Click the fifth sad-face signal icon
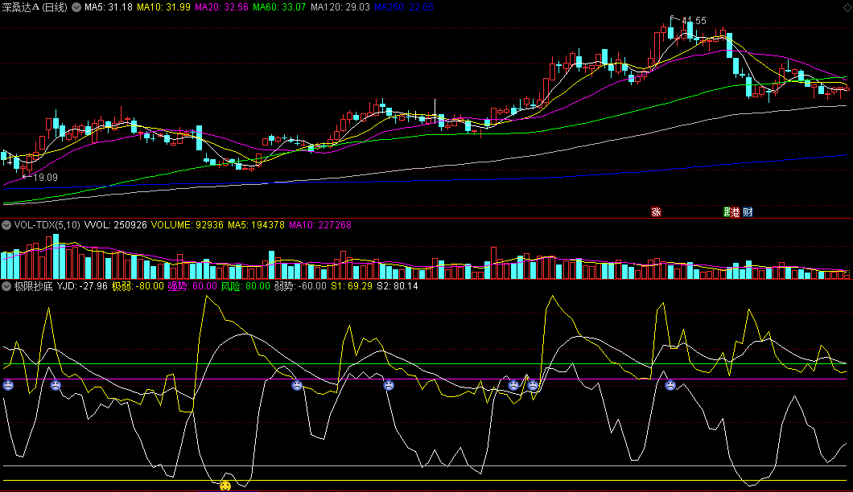Screen dimensions: 853x492 coord(513,385)
